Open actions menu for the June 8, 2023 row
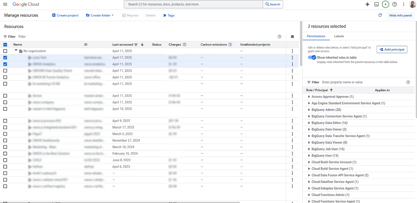Image resolution: width=417 pixels, height=203 pixels. (x=292, y=160)
